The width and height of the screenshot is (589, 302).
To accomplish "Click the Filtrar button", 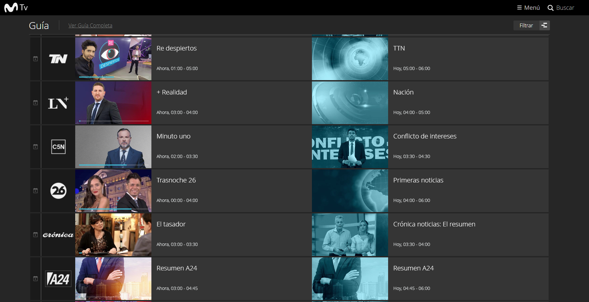I will (526, 25).
